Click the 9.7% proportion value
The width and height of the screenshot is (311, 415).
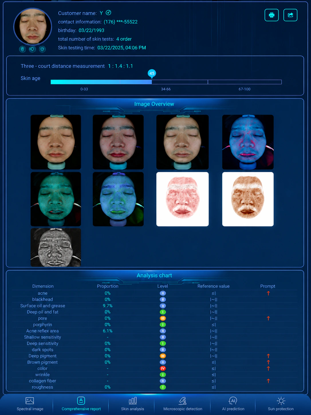click(x=108, y=306)
